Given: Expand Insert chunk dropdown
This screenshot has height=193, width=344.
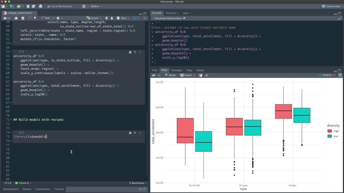Looking at the screenshot, I should click(x=101, y=18).
